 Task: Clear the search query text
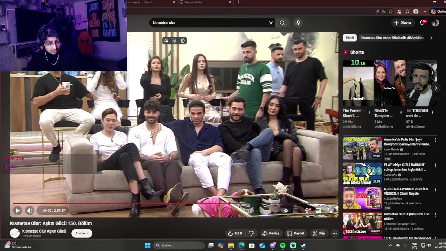tap(271, 23)
